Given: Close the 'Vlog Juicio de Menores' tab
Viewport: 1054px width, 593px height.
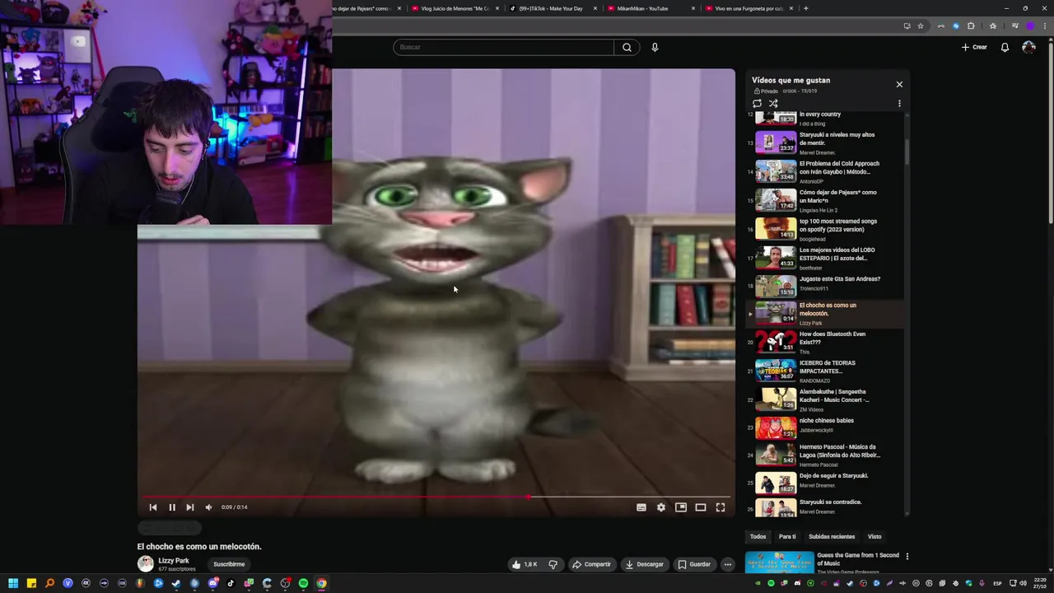Looking at the screenshot, I should 497,8.
